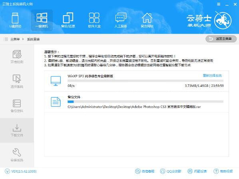239x179 pixels.
Task: Select the 一键装机 one-click install icon
Action: point(42,20)
